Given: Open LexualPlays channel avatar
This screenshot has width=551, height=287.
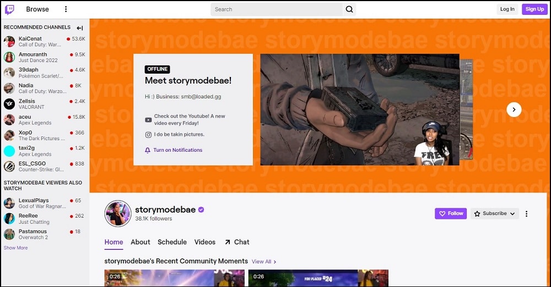Looking at the screenshot, I should 9,203.
